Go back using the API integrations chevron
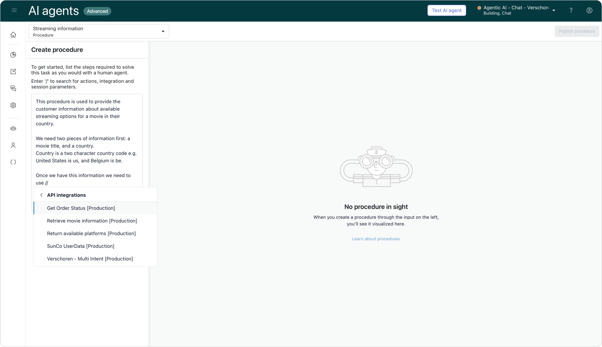602x347 pixels. coord(41,195)
